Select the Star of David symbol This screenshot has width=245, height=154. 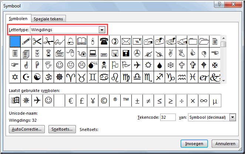click(15, 77)
